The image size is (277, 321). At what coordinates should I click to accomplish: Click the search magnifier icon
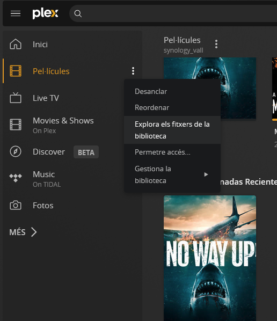pyautogui.click(x=78, y=14)
